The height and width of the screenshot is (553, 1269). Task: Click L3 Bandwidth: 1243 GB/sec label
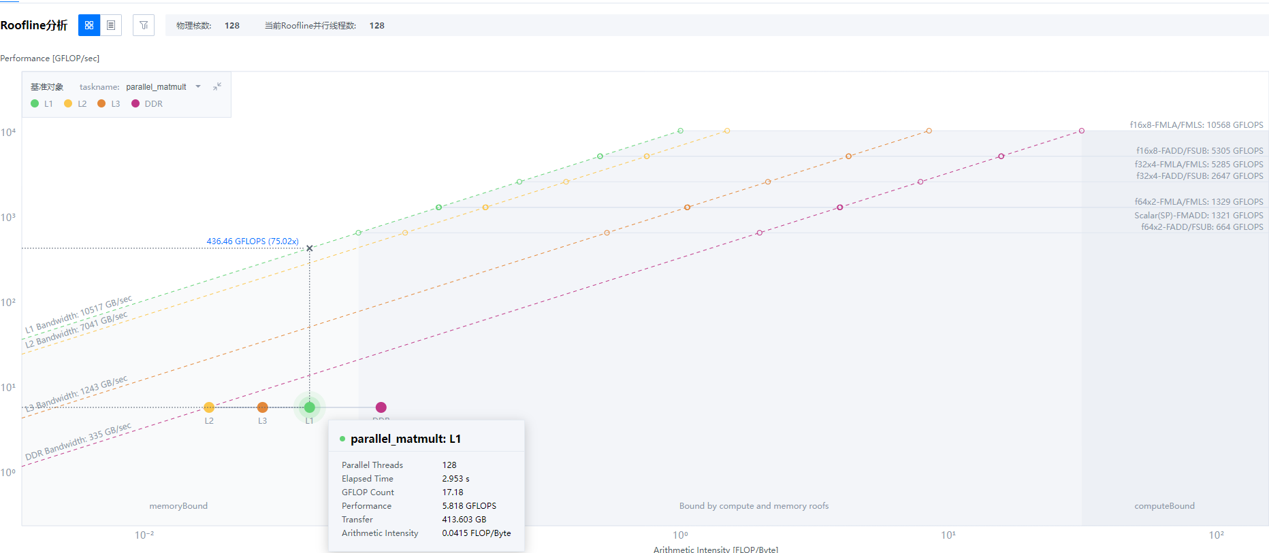(x=76, y=394)
